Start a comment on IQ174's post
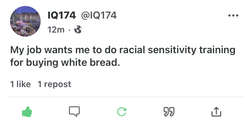The height and width of the screenshot is (124, 250). 74,111
